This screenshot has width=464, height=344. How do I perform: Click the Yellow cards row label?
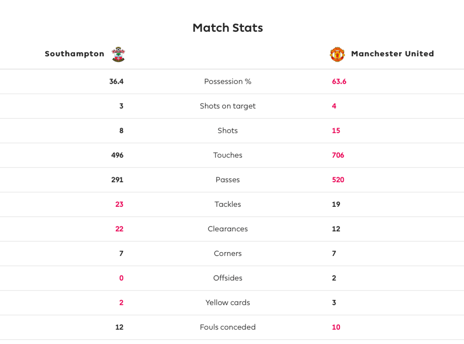(228, 303)
